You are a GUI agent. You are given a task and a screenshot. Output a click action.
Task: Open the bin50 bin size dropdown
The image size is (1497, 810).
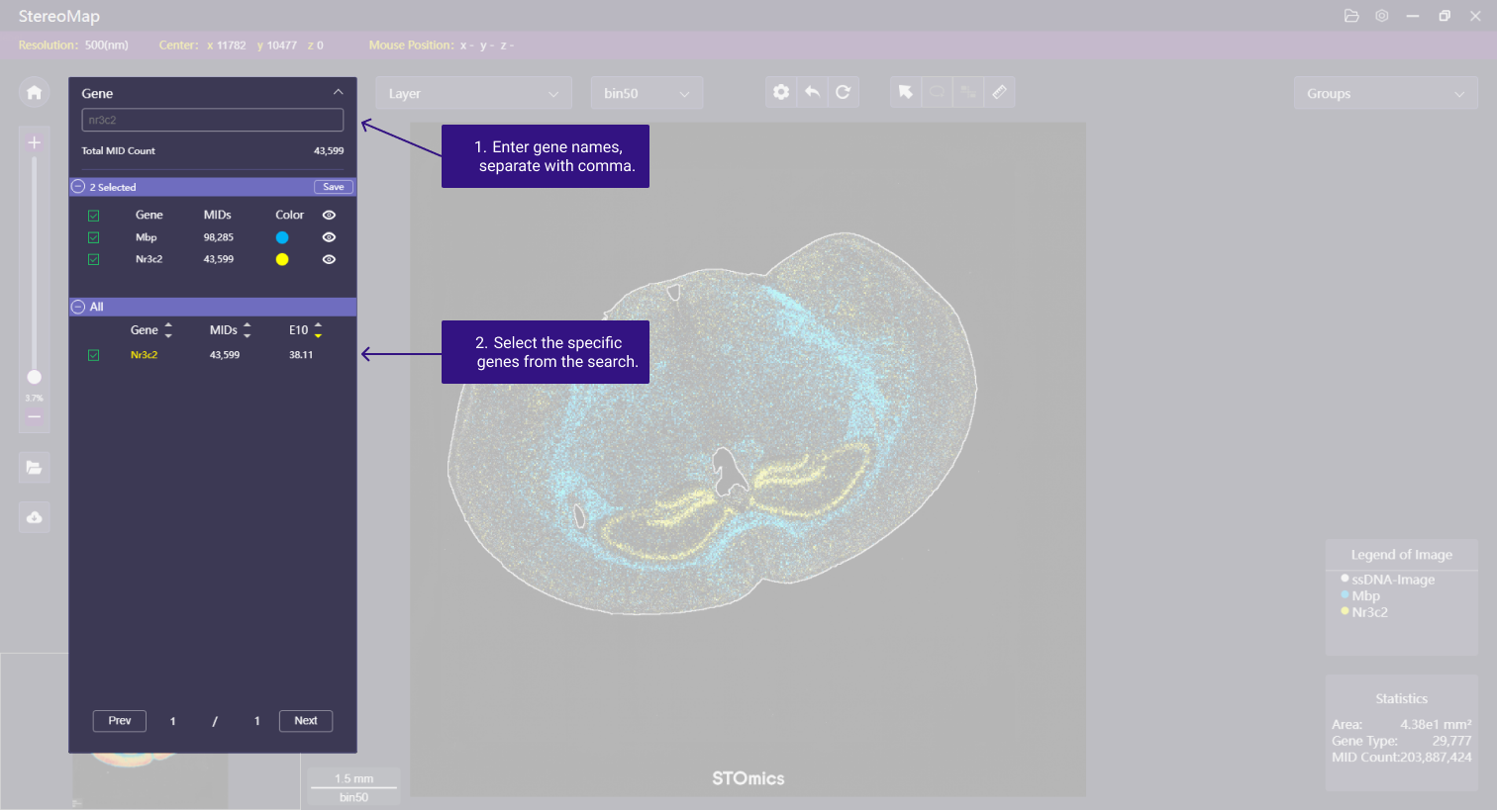point(647,93)
